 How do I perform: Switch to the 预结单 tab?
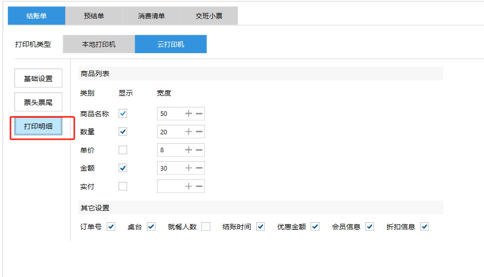pos(94,16)
